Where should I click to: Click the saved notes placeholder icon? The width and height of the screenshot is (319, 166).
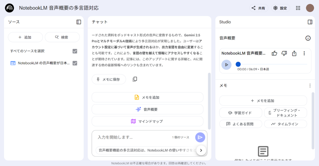263,151
